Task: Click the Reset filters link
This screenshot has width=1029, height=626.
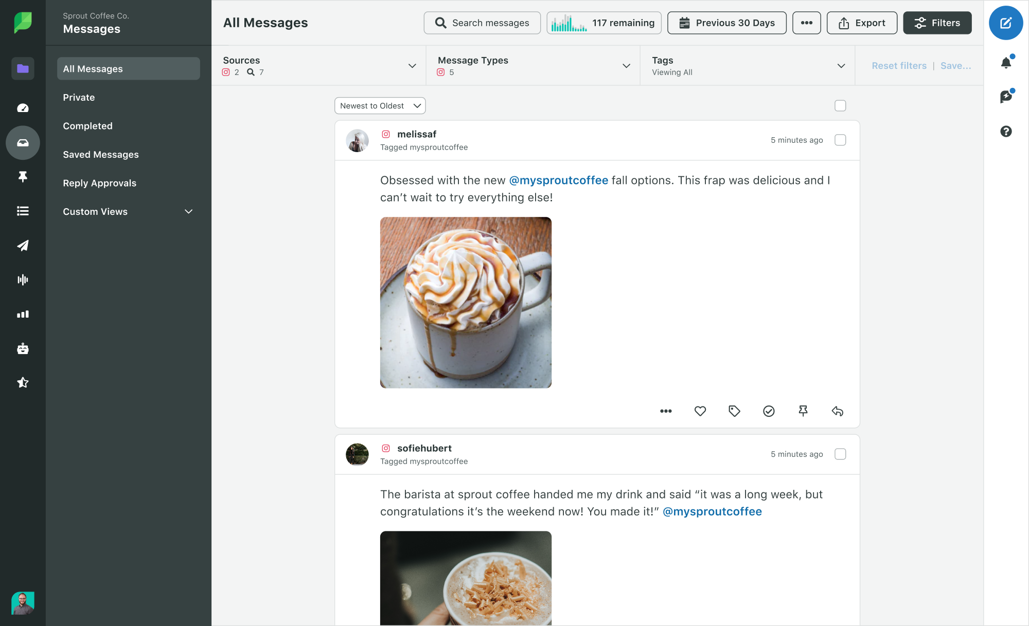Action: (898, 65)
